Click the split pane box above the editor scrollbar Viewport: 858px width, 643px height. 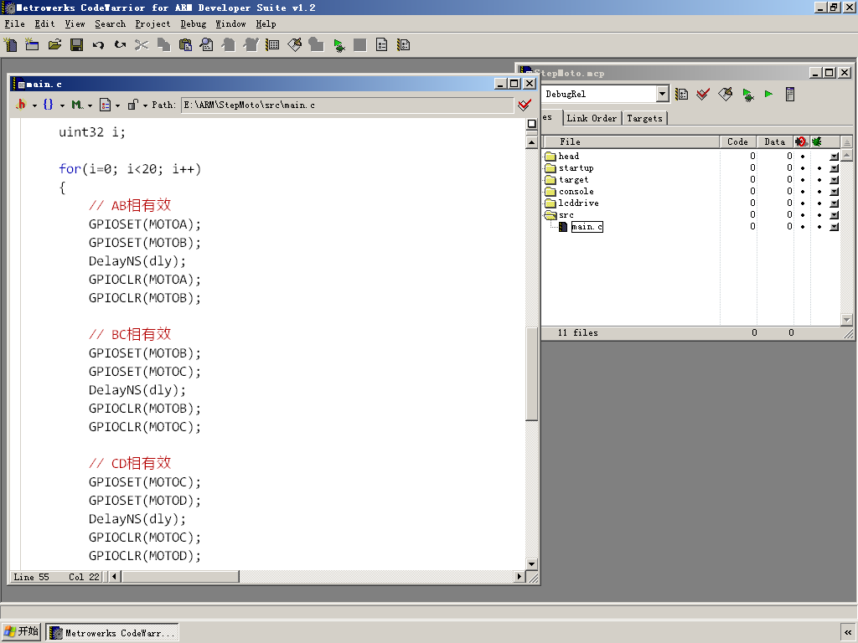pyautogui.click(x=531, y=124)
